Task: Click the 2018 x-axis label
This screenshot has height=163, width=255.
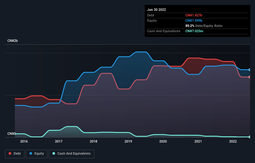Action: pyautogui.click(x=93, y=141)
